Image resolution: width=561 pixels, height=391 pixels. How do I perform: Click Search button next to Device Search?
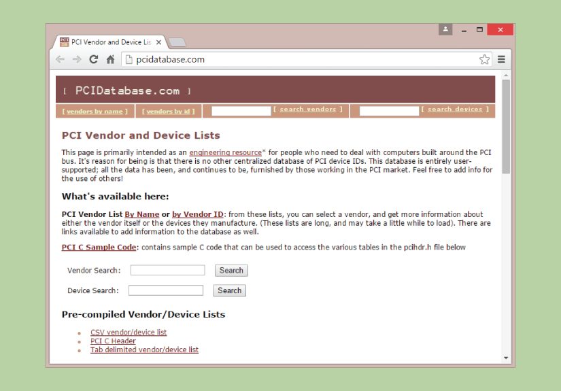click(x=229, y=290)
